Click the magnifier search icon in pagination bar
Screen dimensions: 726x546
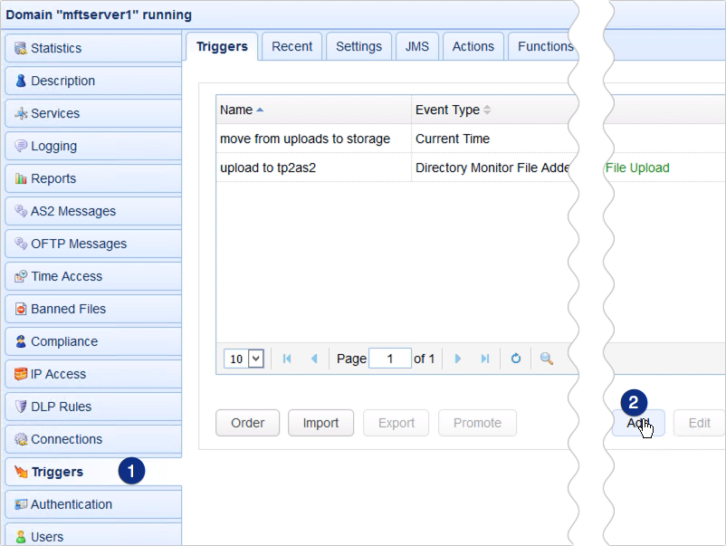(547, 359)
